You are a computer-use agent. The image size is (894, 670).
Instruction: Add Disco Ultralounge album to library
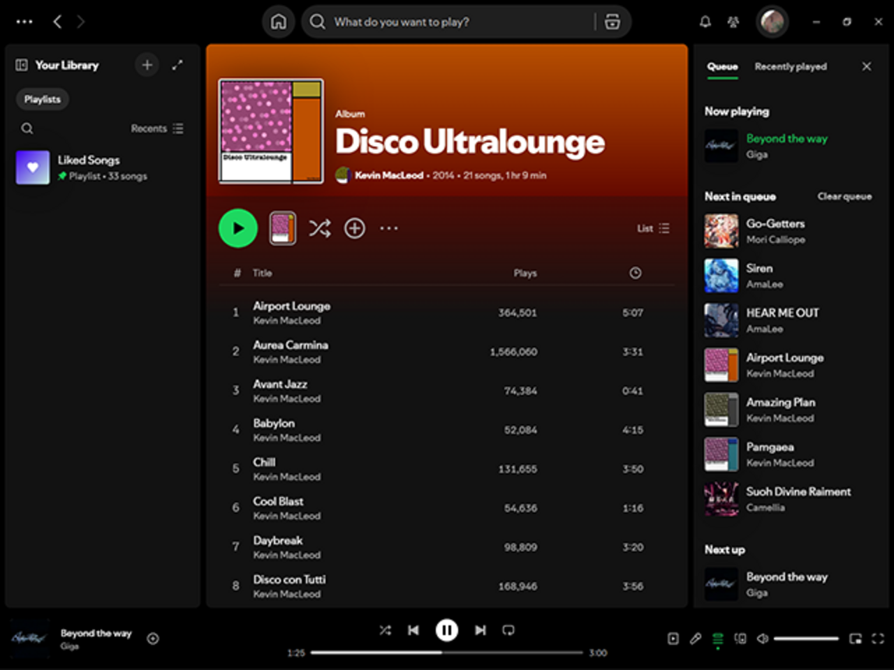pyautogui.click(x=355, y=228)
